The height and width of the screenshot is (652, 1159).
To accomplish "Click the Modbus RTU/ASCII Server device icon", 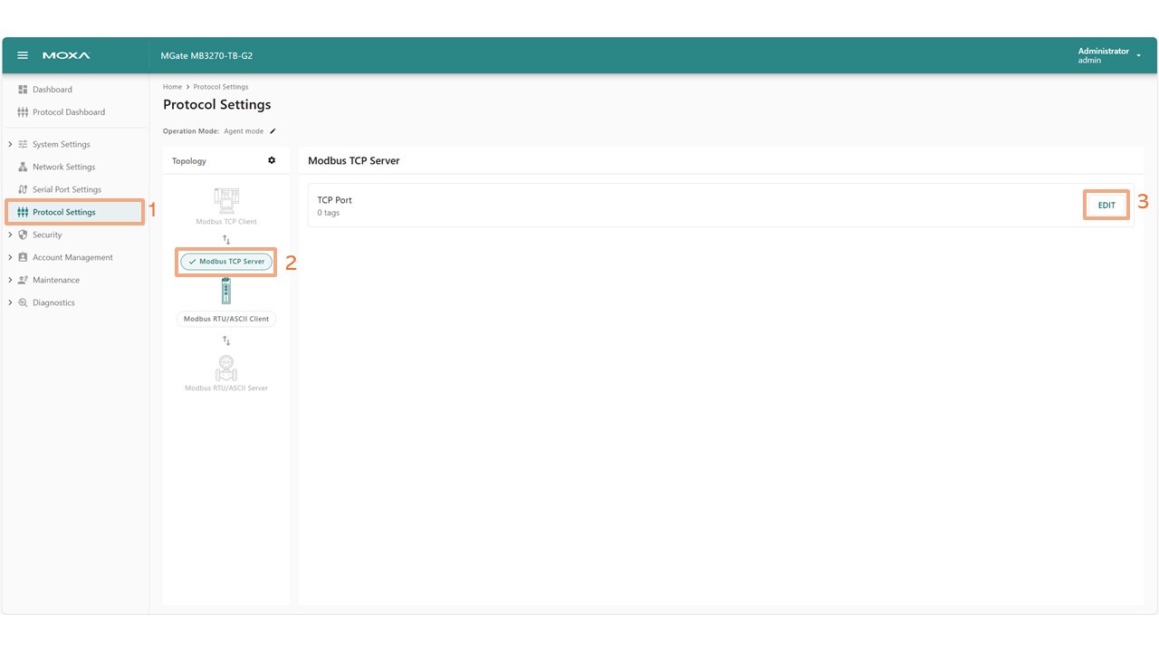I will (x=226, y=368).
